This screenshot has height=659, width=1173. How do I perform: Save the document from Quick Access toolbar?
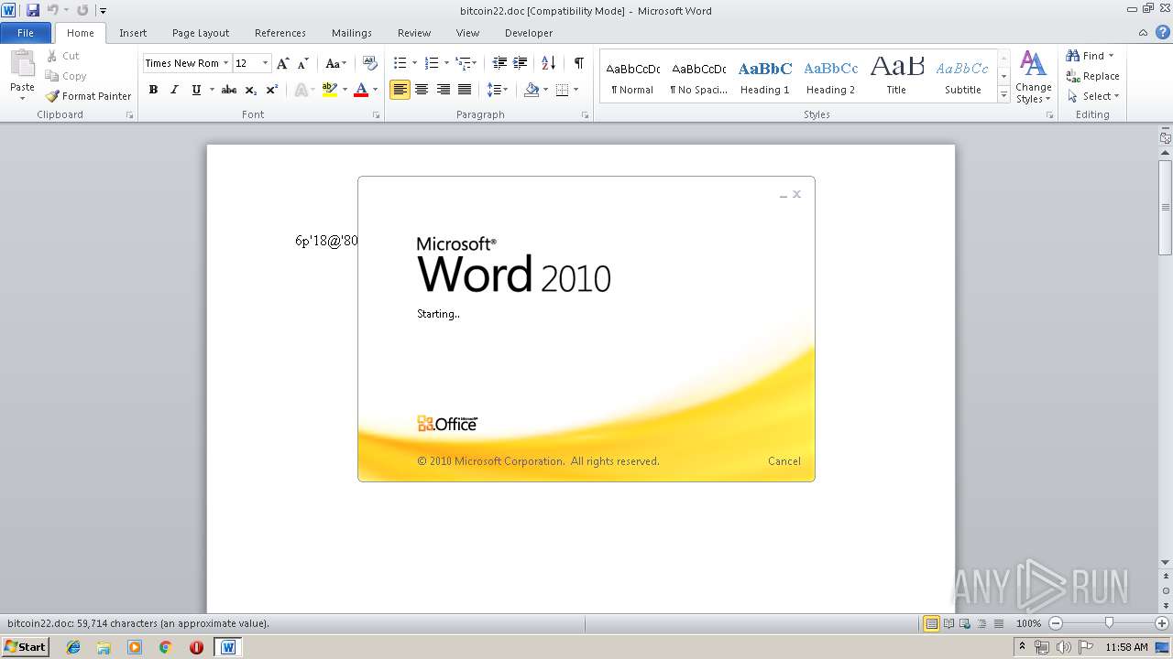pos(33,10)
